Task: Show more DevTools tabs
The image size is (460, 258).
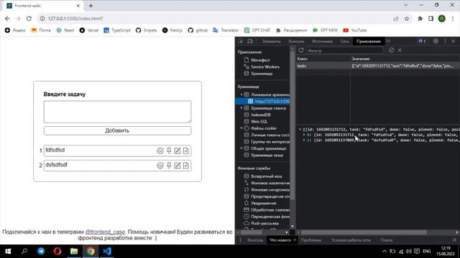Action: point(388,42)
